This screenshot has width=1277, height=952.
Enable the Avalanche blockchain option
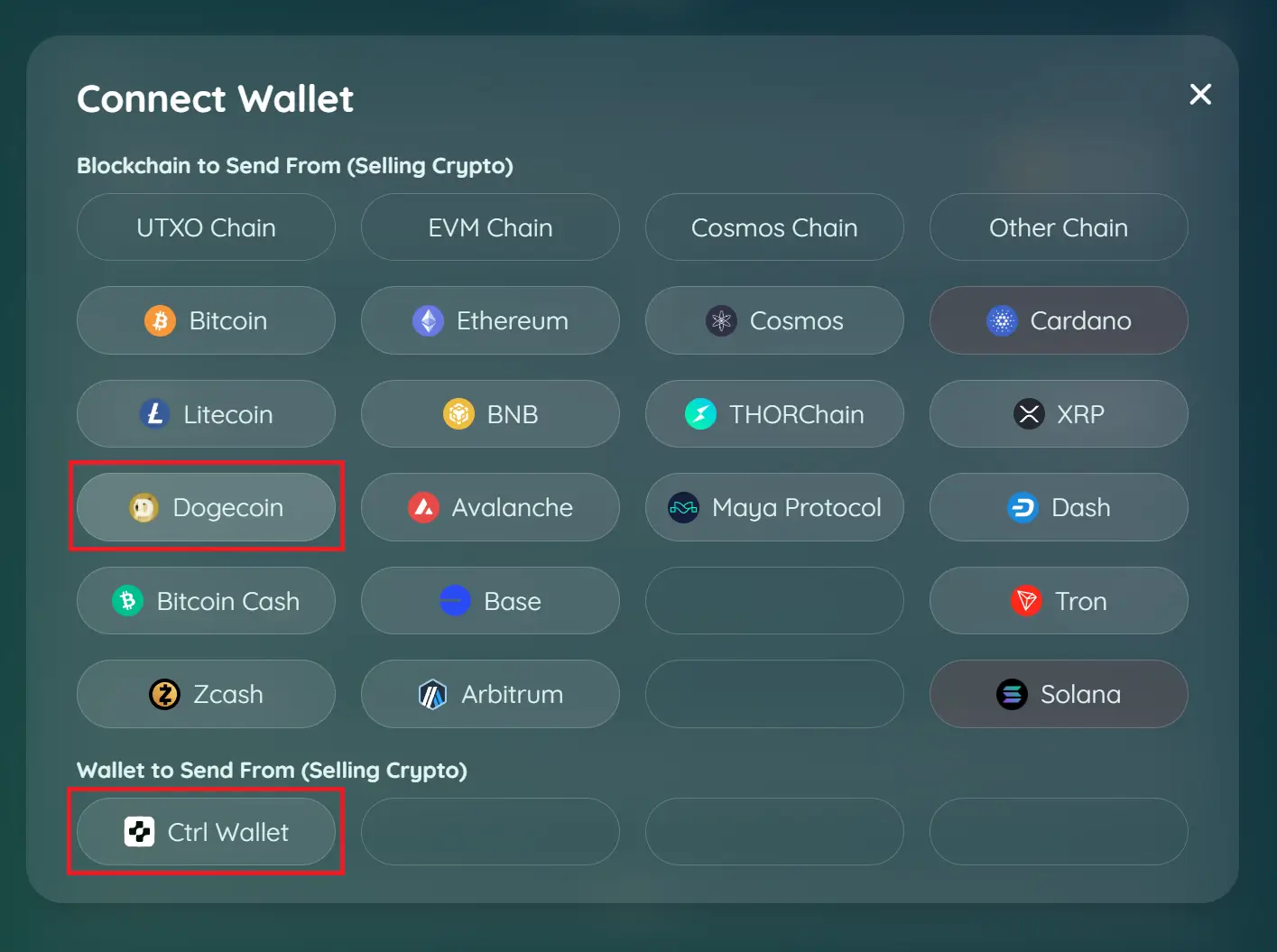[490, 507]
